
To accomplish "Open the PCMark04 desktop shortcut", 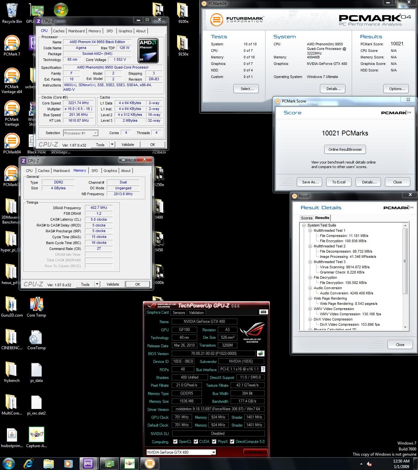I will pos(12,144).
